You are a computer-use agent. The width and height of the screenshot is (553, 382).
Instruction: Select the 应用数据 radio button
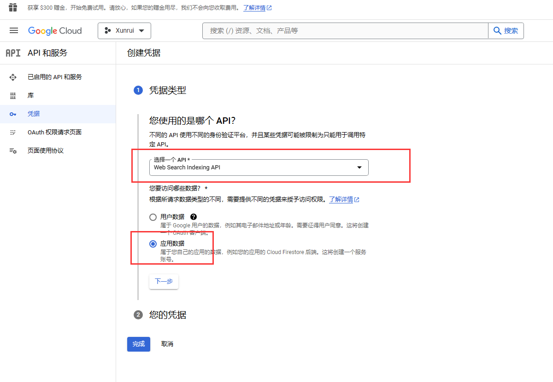[153, 243]
